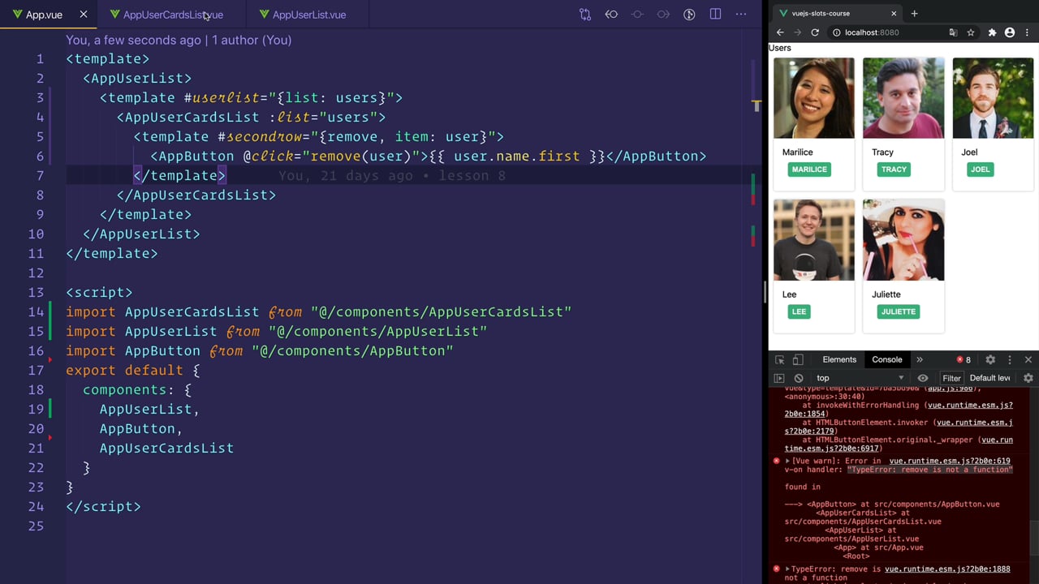1039x584 pixels.
Task: Switch to the AppUserList.vue editor tab
Action: [x=308, y=15]
